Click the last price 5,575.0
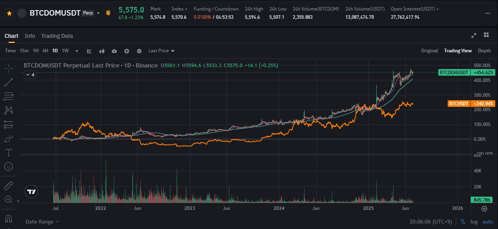Viewport: 498px width, 229px height. point(131,10)
